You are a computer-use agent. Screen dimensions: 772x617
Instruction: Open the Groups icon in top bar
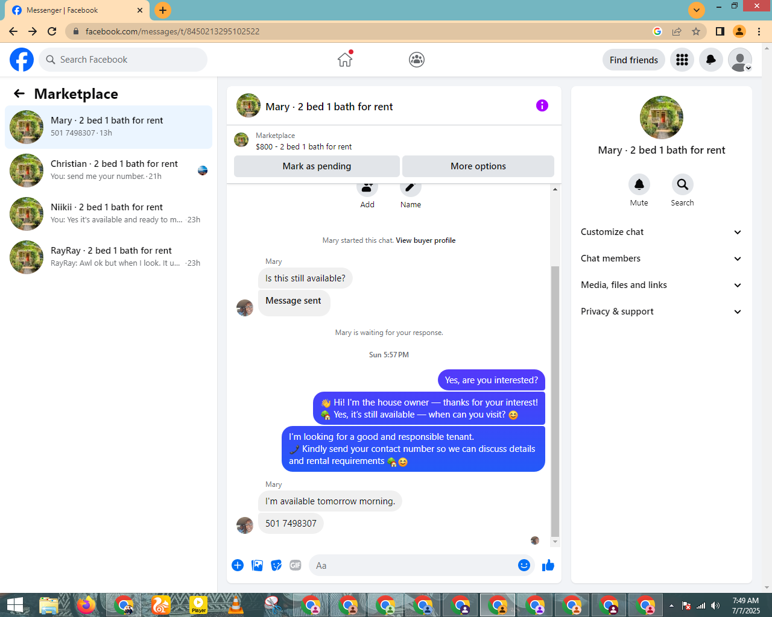(x=417, y=60)
